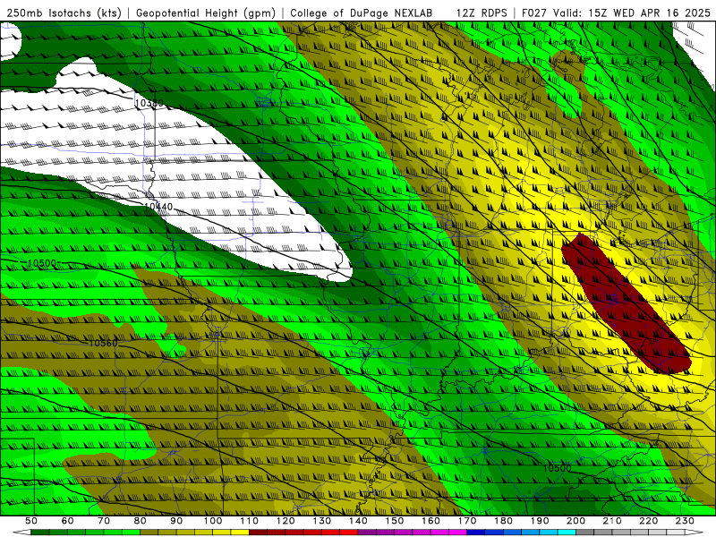Viewport: 716px width, 537px height.
Task: Click the dark gray swatch just after 200
Action: pyautogui.click(x=585, y=533)
